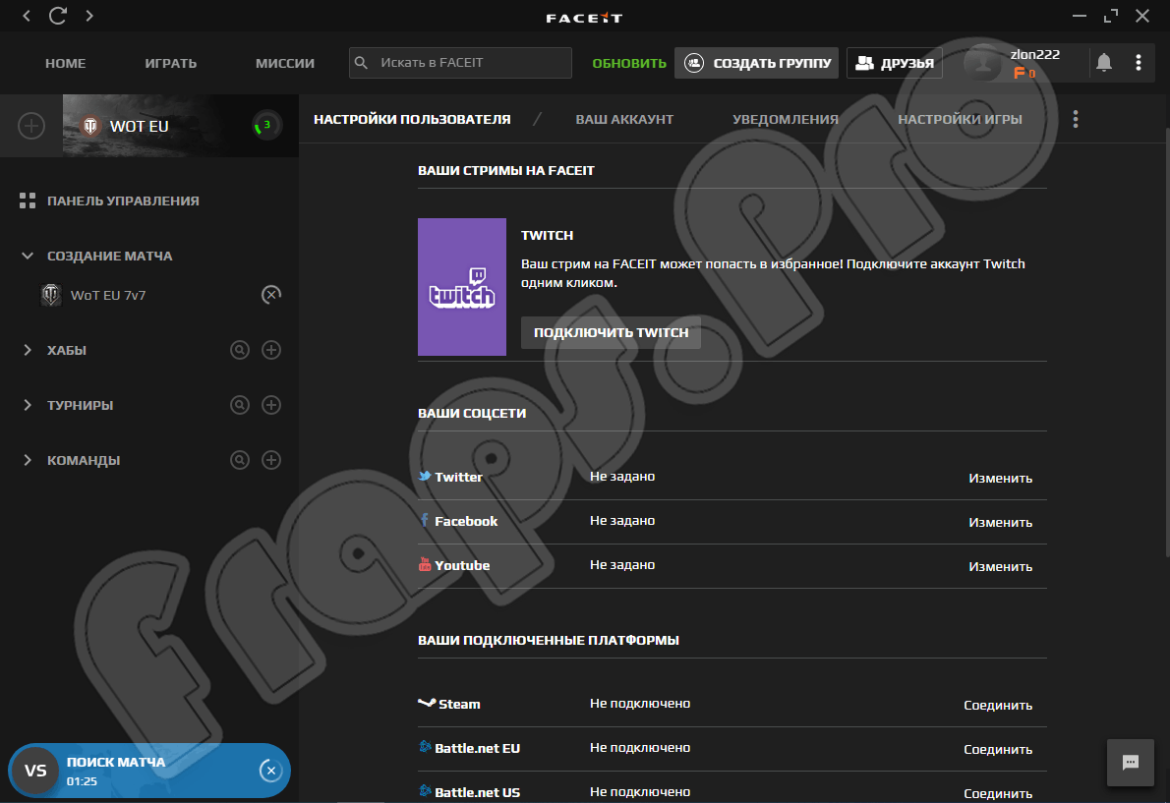This screenshot has height=803, width=1170.
Task: Click the reload arrow in title bar
Action: [58, 16]
